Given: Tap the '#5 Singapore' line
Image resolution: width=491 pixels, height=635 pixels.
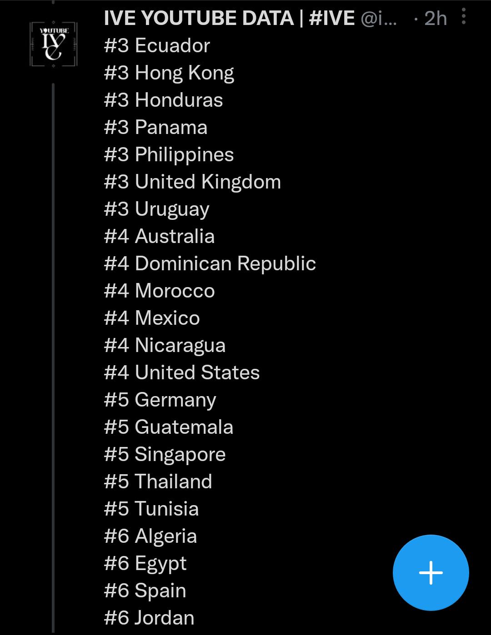Looking at the screenshot, I should [x=165, y=455].
